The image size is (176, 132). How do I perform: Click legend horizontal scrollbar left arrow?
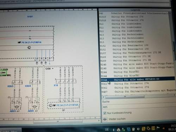[x=103, y=97]
